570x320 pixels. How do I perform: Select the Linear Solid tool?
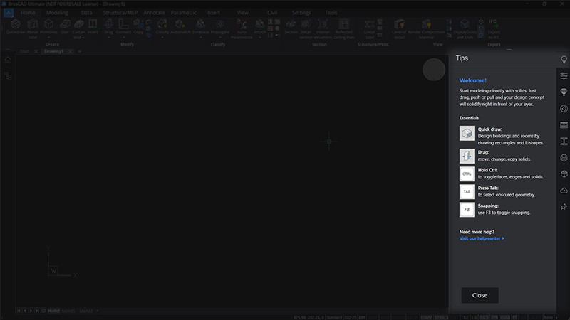click(x=369, y=29)
